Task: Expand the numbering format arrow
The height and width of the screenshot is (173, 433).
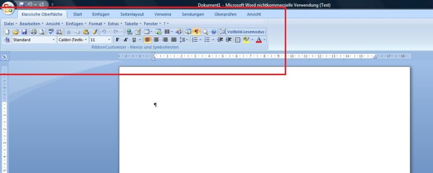Action: coord(200,40)
